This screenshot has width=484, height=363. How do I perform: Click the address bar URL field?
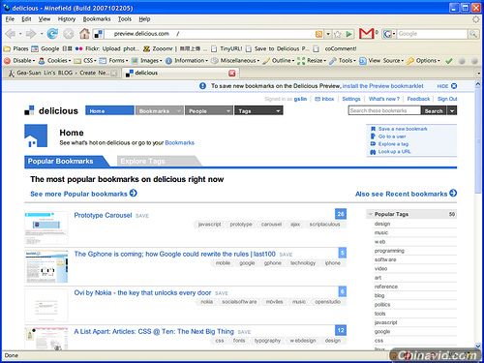(210, 34)
